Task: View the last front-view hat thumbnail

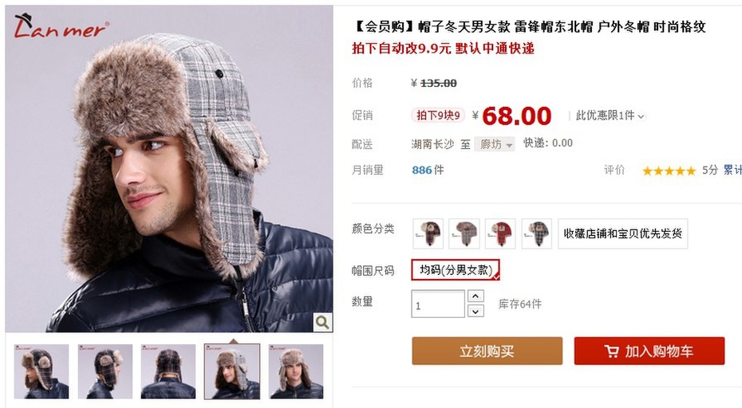Action: pos(296,371)
